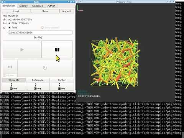This screenshot has height=138, width=184.
Task: Click the Center button
Action: click(62, 80)
